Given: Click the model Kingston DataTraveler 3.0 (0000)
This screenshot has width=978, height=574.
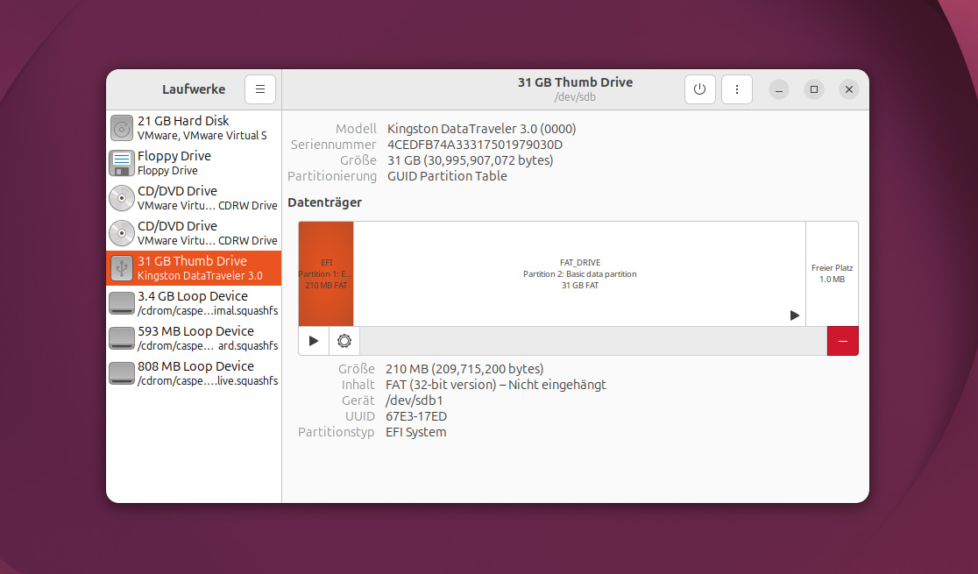Looking at the screenshot, I should click(x=481, y=129).
